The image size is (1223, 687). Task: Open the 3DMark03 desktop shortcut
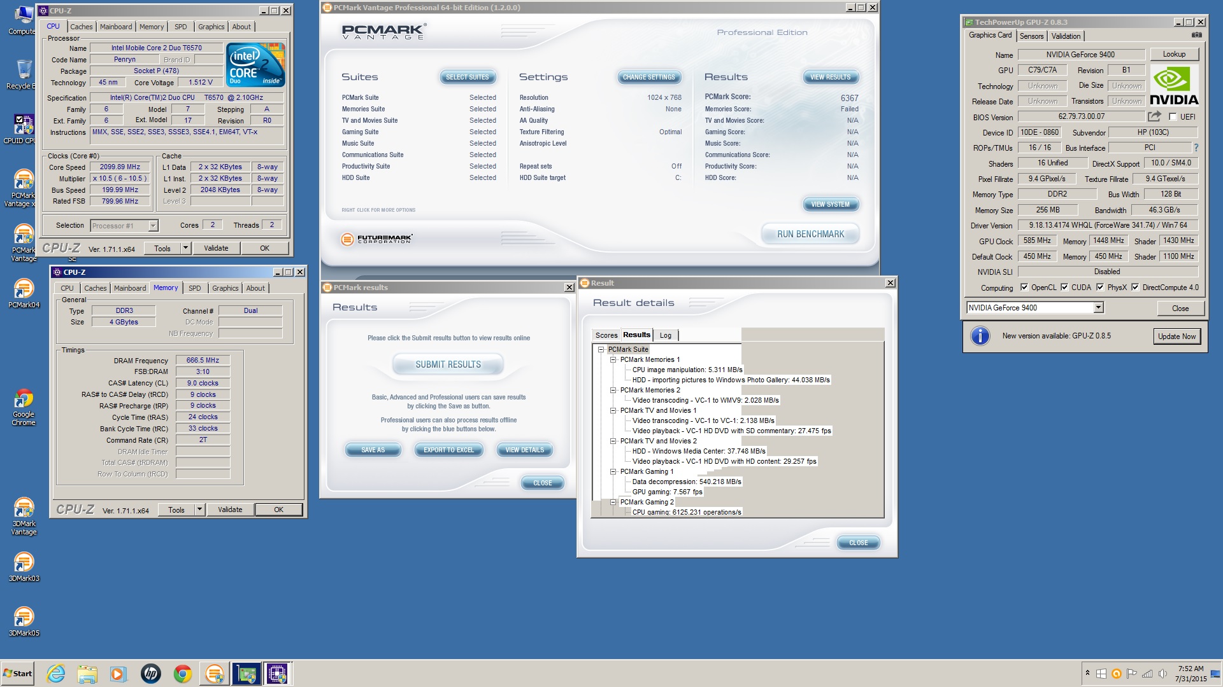[24, 567]
